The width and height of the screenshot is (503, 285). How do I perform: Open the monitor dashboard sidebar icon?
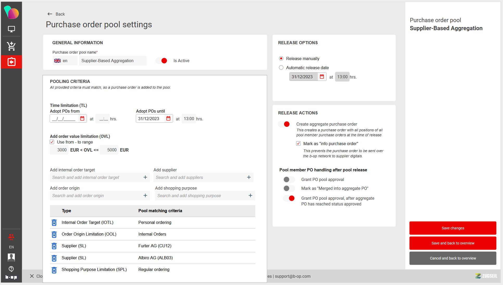click(x=11, y=29)
